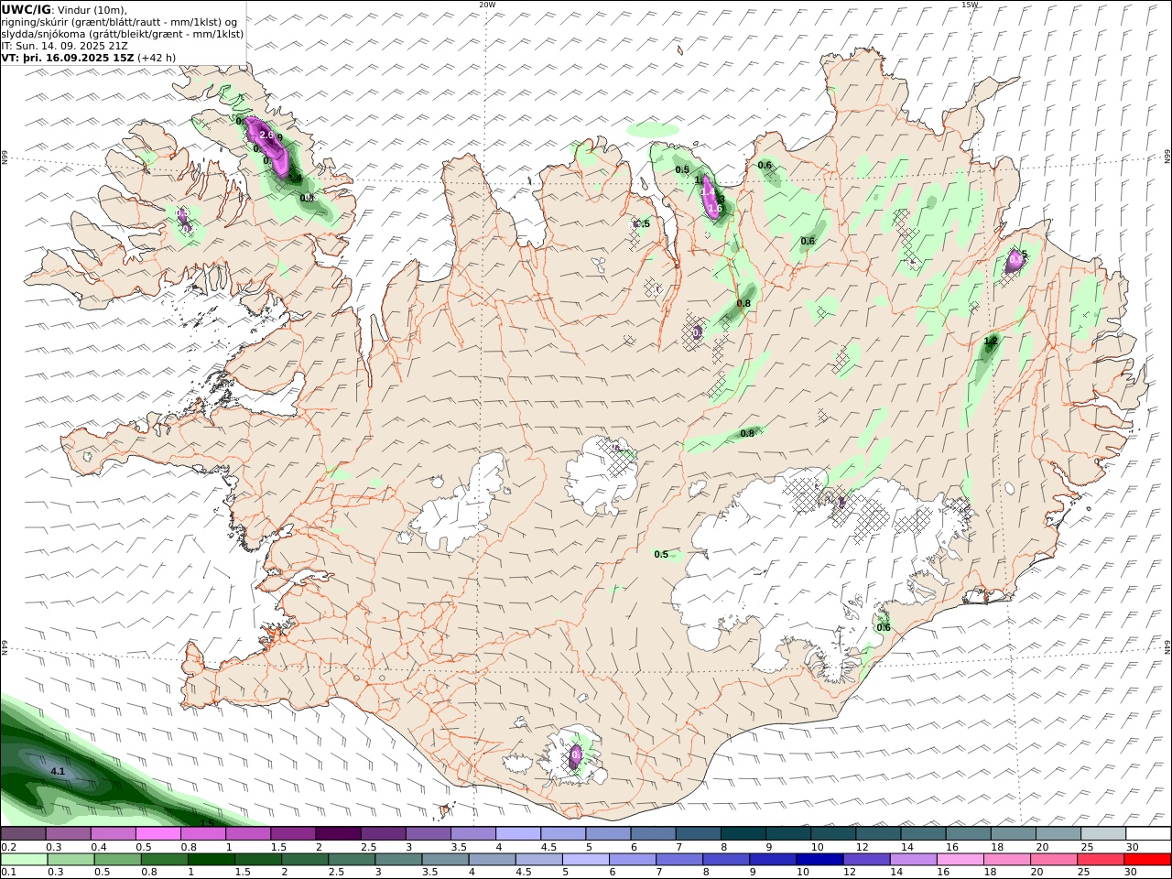
Task: Pick the 10 deep blue rain swatch
Action: click(x=819, y=860)
